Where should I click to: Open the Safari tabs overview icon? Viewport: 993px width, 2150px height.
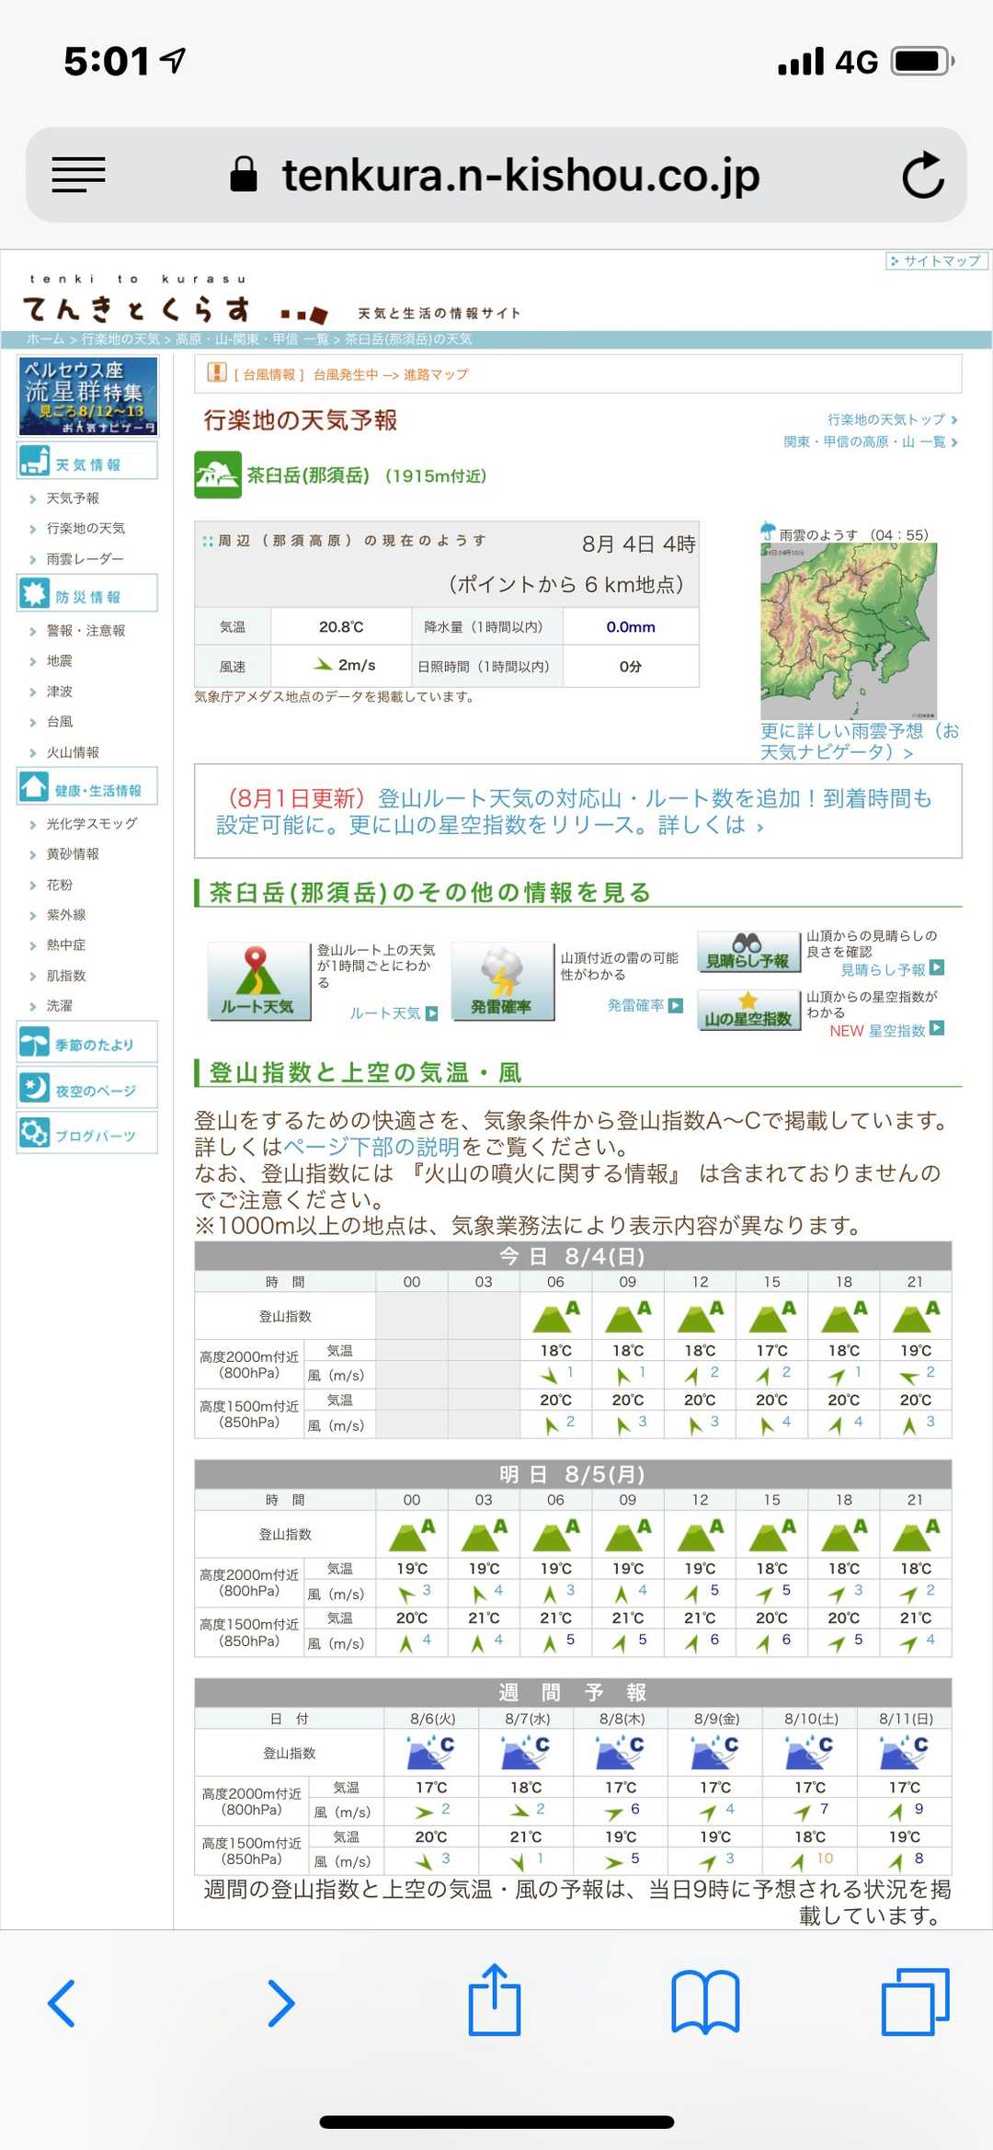(x=914, y=2003)
